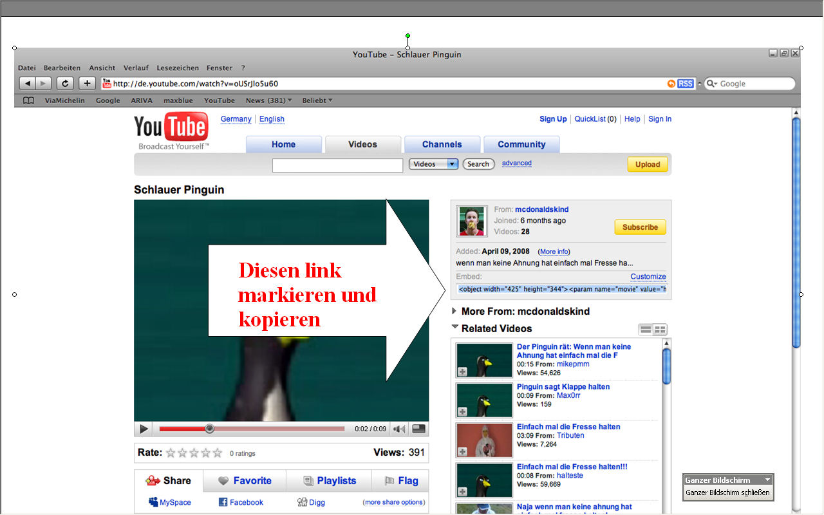Switch related videos to list view
The height and width of the screenshot is (515, 824).
(646, 330)
